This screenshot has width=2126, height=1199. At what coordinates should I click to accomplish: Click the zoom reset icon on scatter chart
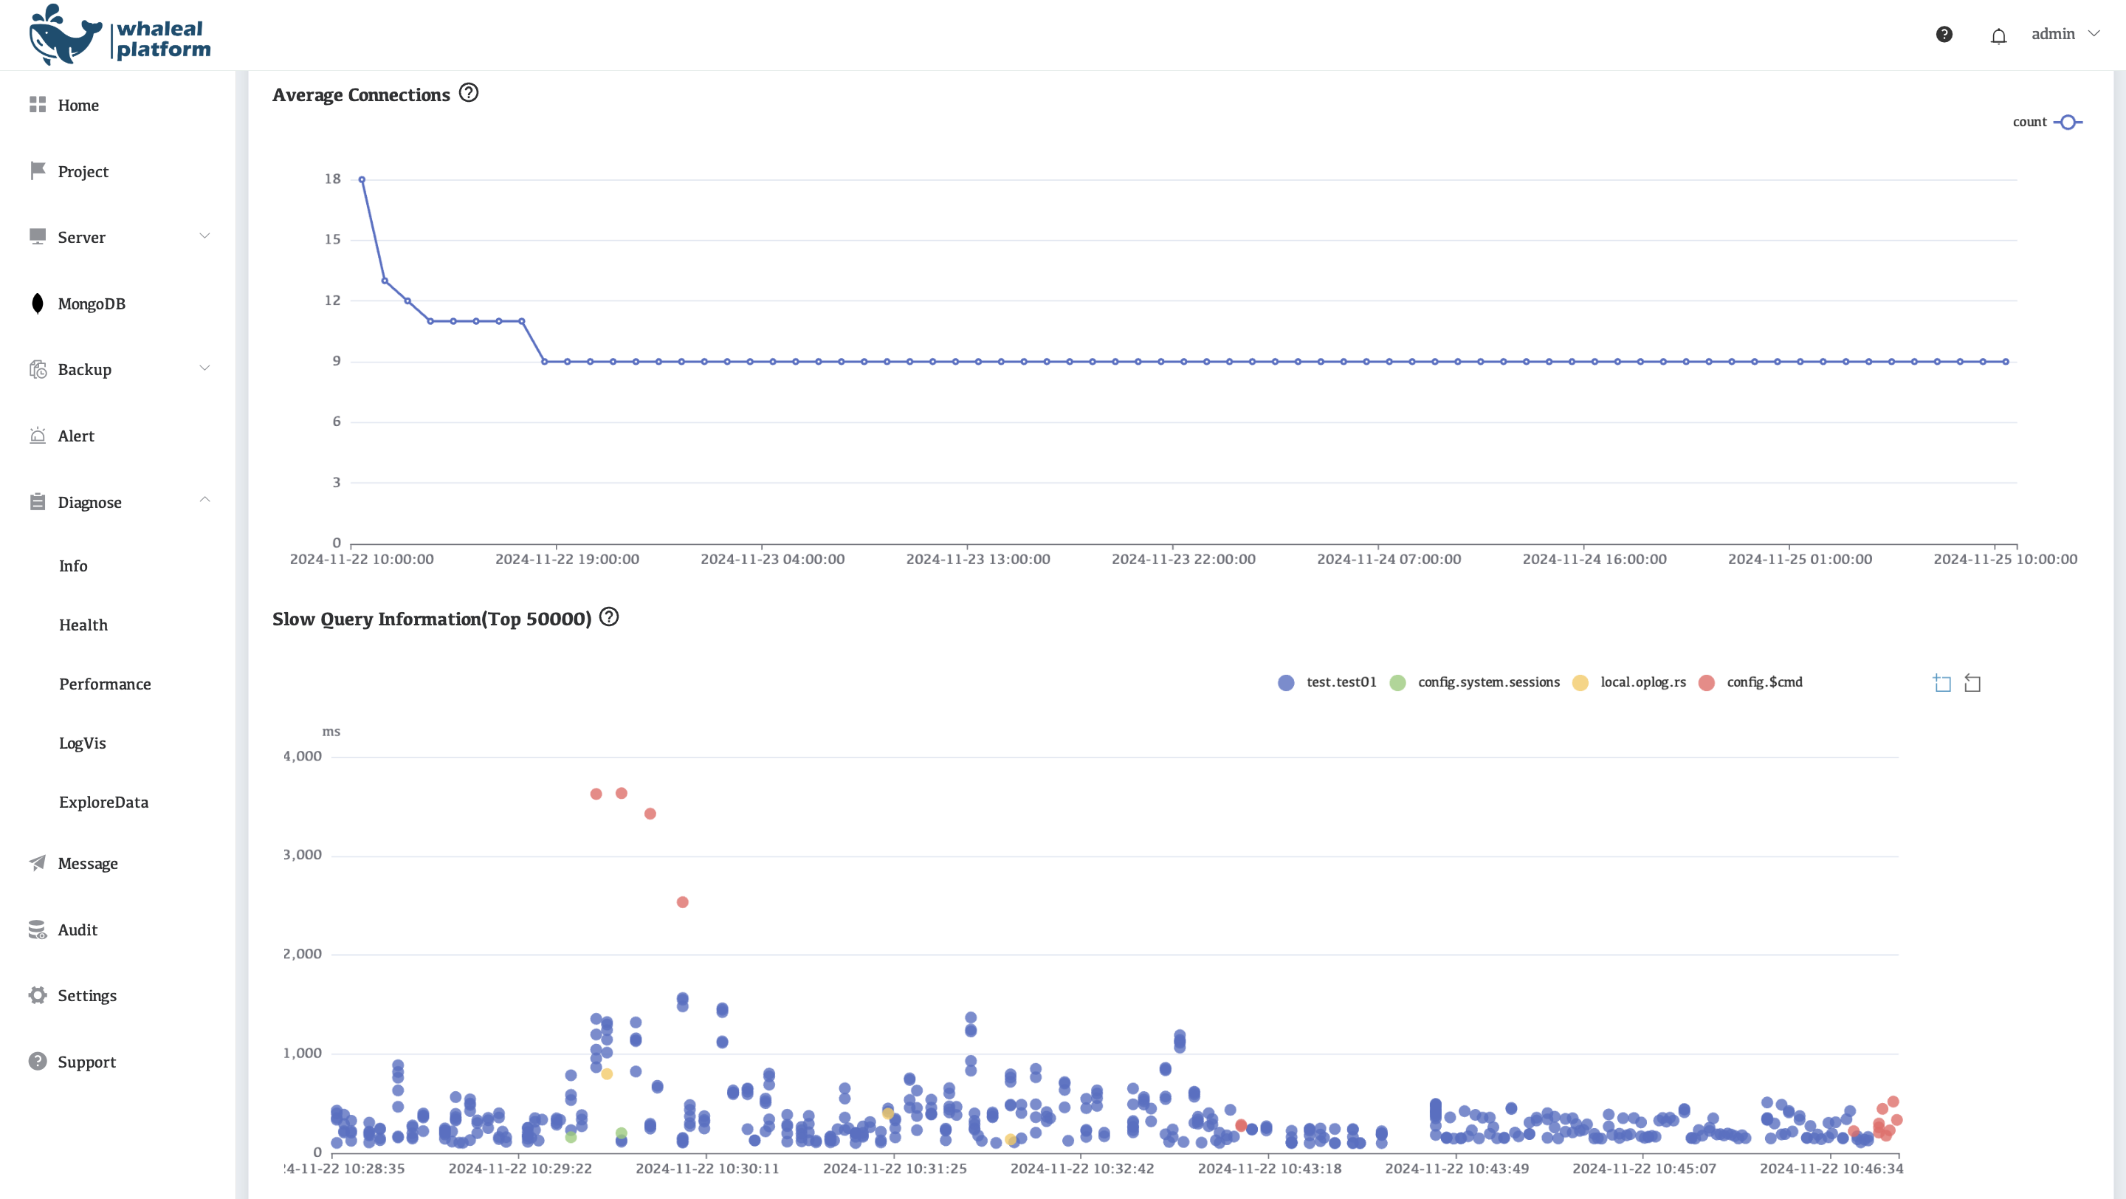click(x=1972, y=682)
